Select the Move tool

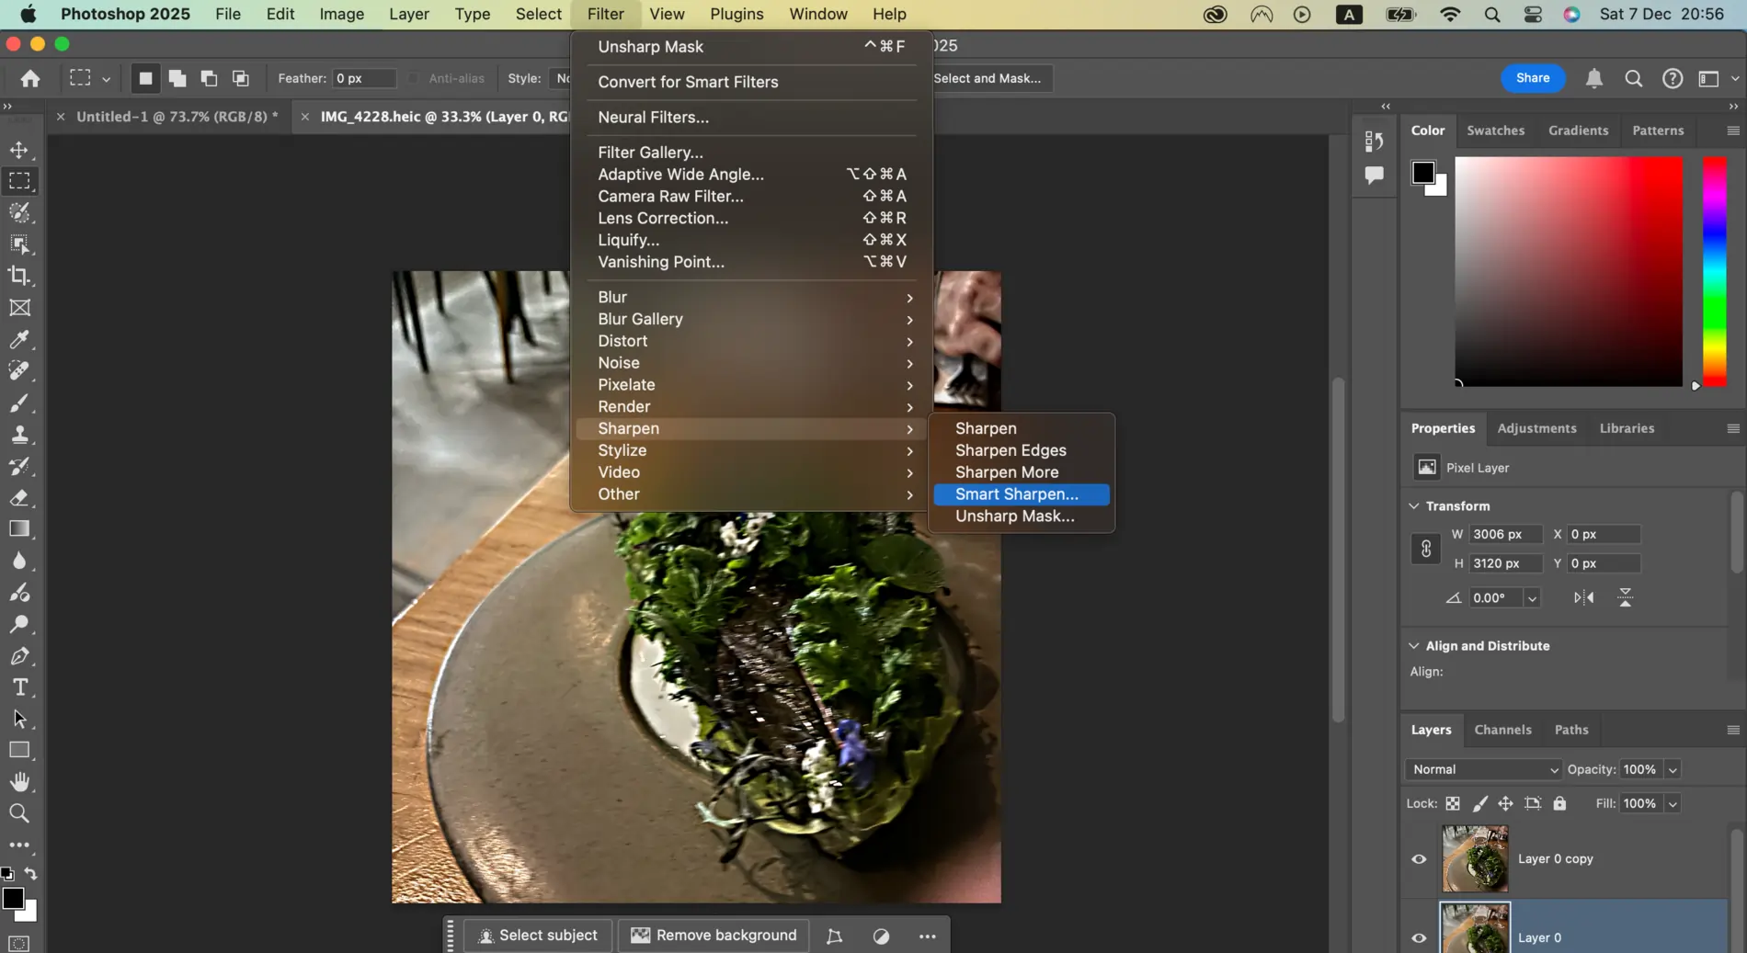click(x=20, y=151)
